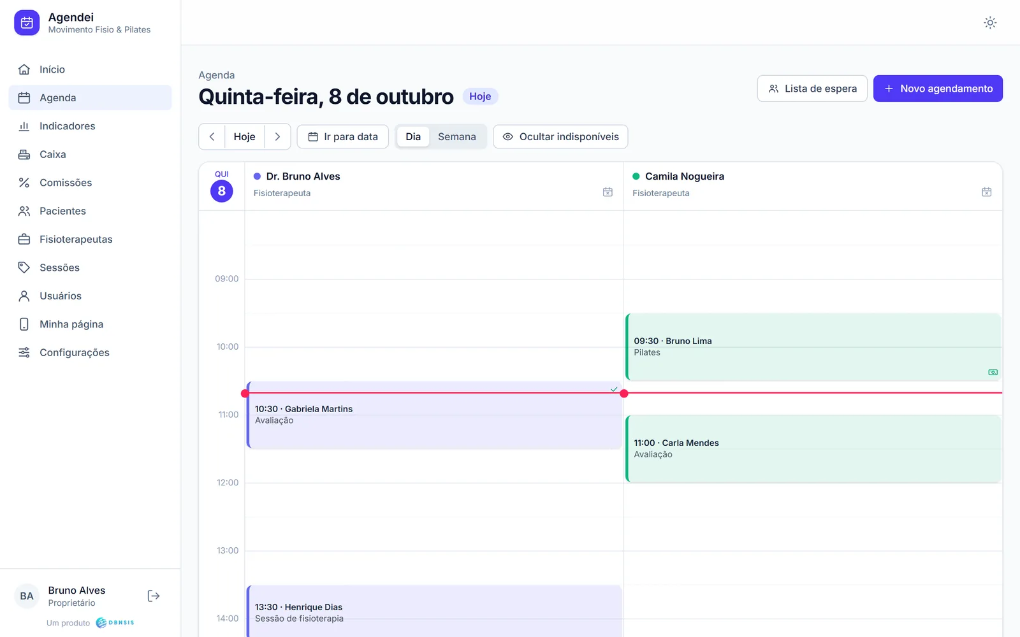Click the Pacientes people icon
This screenshot has height=637, width=1020.
(x=24, y=211)
